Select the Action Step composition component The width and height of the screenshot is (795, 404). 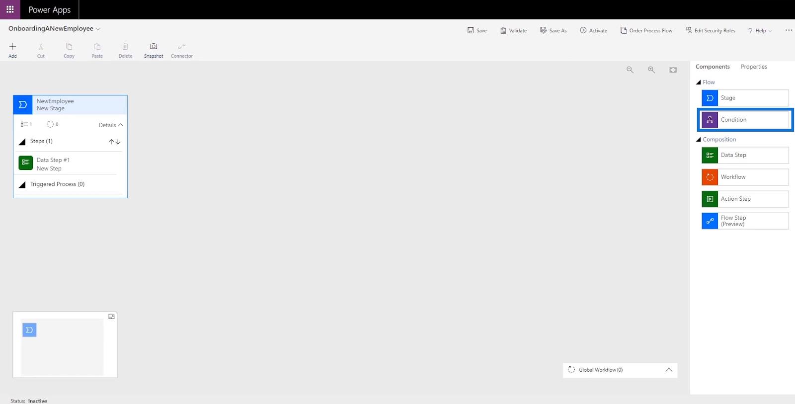tap(745, 199)
